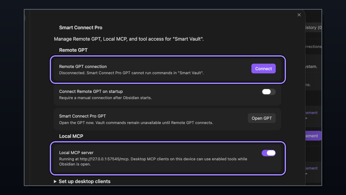Click the Remote GPT section heading
Image resolution: width=346 pixels, height=195 pixels.
coord(74,50)
